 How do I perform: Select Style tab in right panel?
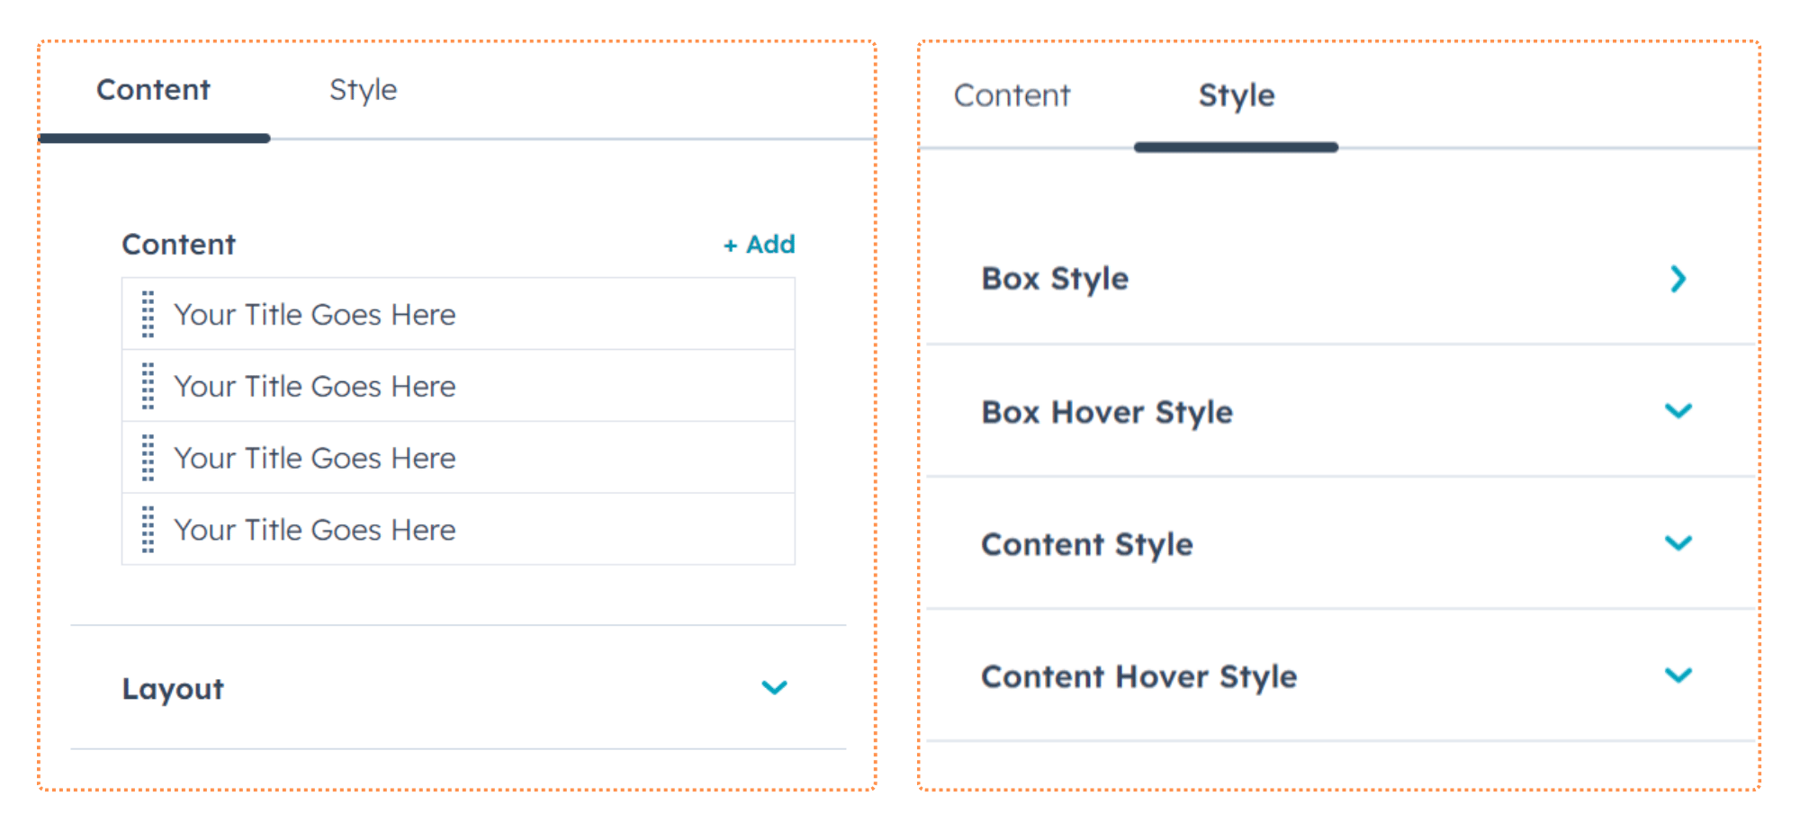[1236, 95]
